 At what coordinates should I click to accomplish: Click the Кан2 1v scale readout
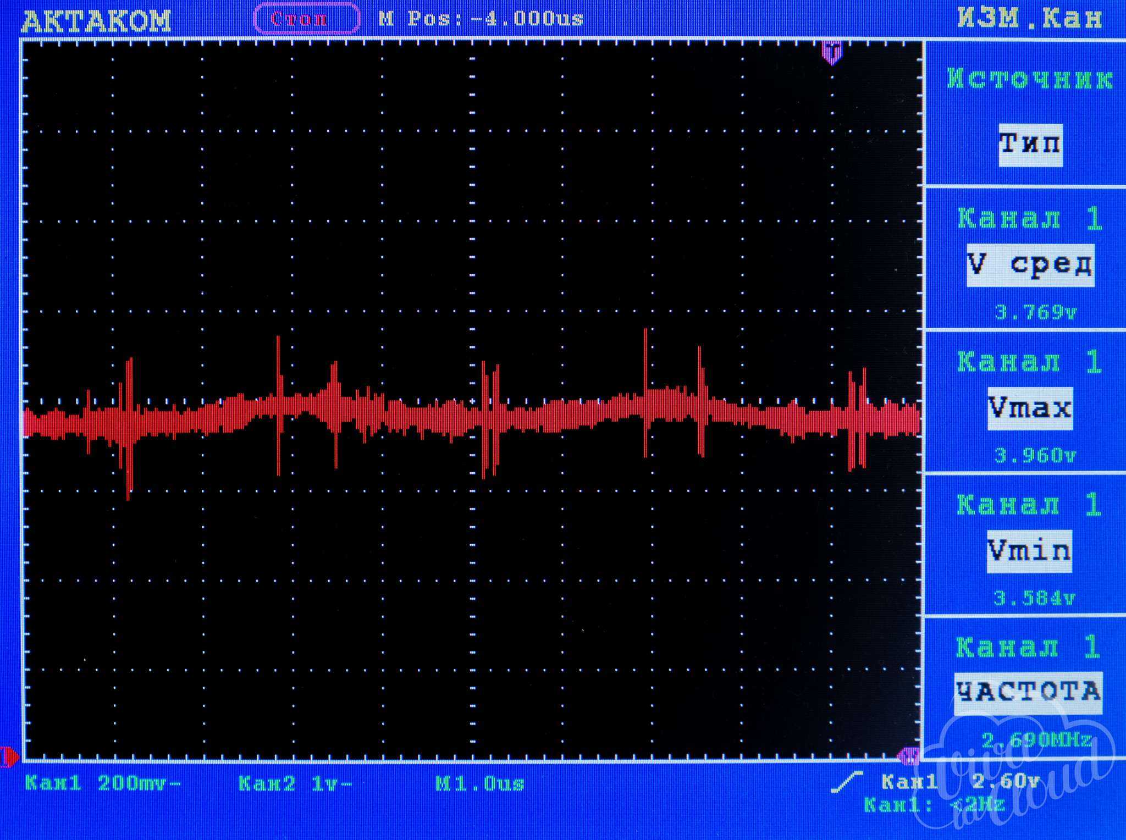point(295,783)
